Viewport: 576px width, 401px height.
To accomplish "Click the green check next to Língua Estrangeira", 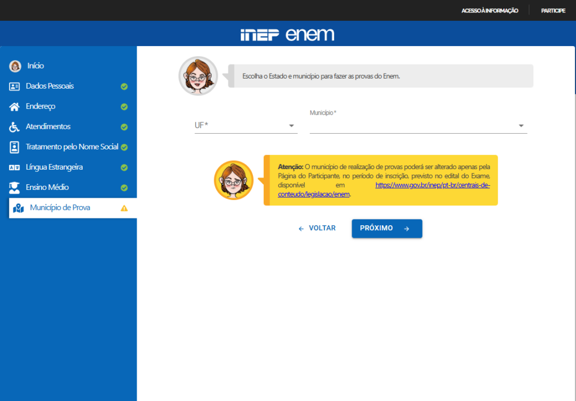I will pyautogui.click(x=124, y=168).
